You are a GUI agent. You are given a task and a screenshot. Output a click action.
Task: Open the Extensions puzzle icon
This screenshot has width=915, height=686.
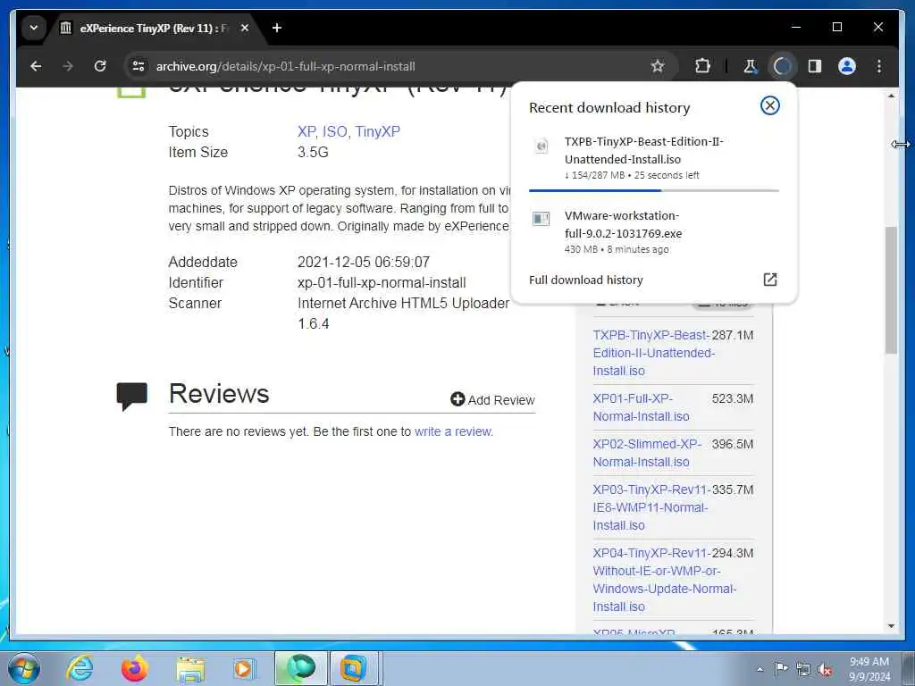click(702, 66)
